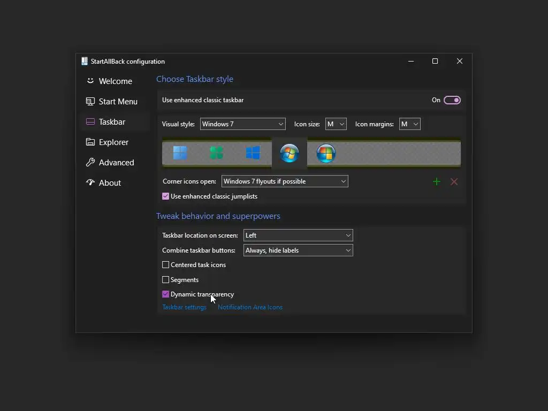This screenshot has height=411, width=548.
Task: Open the Advanced section
Action: point(115,163)
